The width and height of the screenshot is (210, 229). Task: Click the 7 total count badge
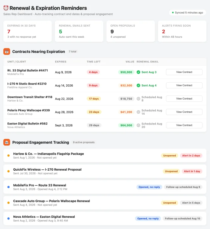73,51
